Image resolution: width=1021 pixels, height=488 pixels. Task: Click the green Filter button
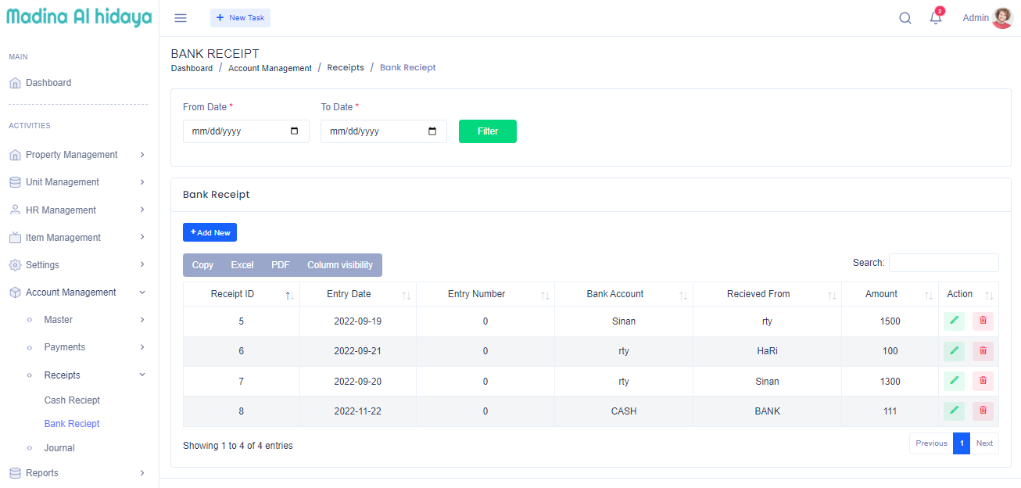(x=487, y=131)
